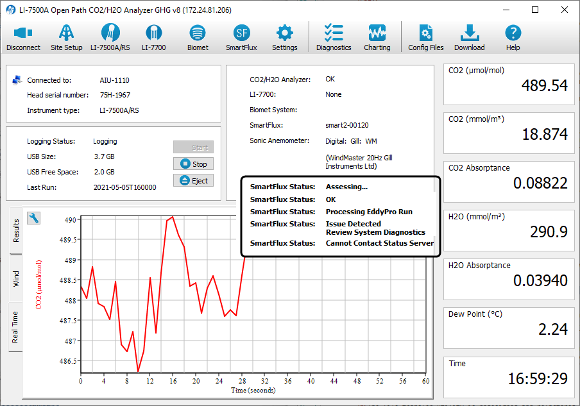This screenshot has width=580, height=406.
Task: Click the head serial number 75H-1967
Action: [115, 95]
